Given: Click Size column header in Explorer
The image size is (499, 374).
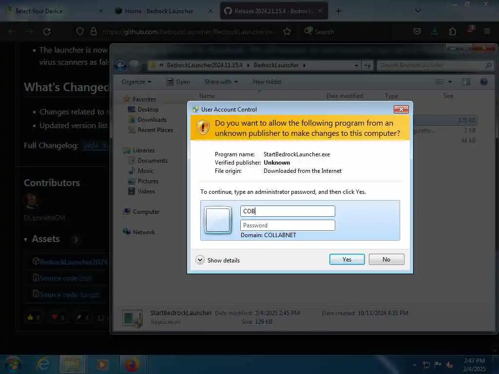Looking at the screenshot, I should (x=448, y=96).
